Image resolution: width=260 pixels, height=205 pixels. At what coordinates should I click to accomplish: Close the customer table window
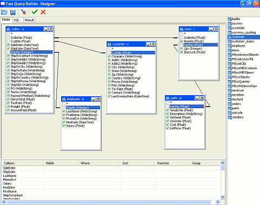153,44
